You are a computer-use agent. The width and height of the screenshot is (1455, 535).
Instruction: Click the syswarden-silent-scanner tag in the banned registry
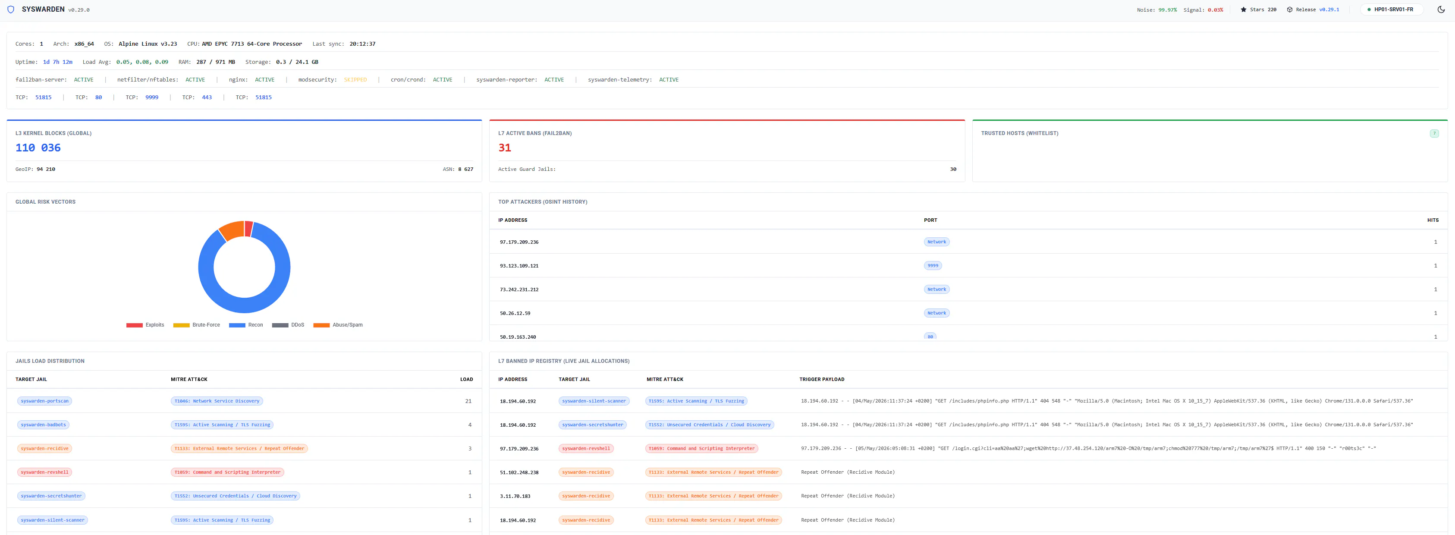pyautogui.click(x=594, y=401)
